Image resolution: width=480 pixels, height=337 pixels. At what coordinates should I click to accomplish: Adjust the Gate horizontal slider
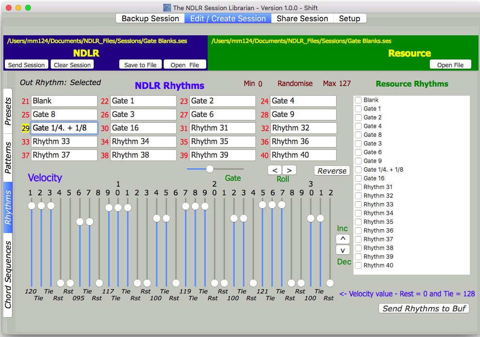pyautogui.click(x=215, y=169)
